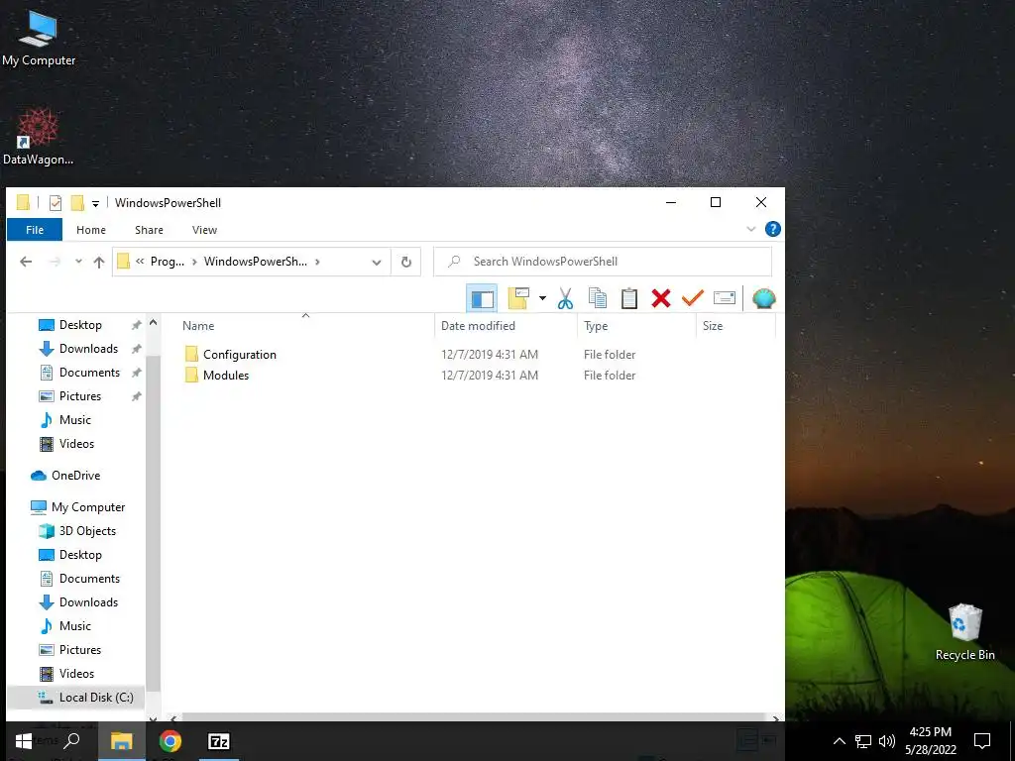Click the email envelope toolbar icon

pyautogui.click(x=725, y=298)
